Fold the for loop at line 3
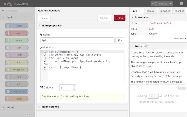The width and height of the screenshot is (187, 117). 47,58
